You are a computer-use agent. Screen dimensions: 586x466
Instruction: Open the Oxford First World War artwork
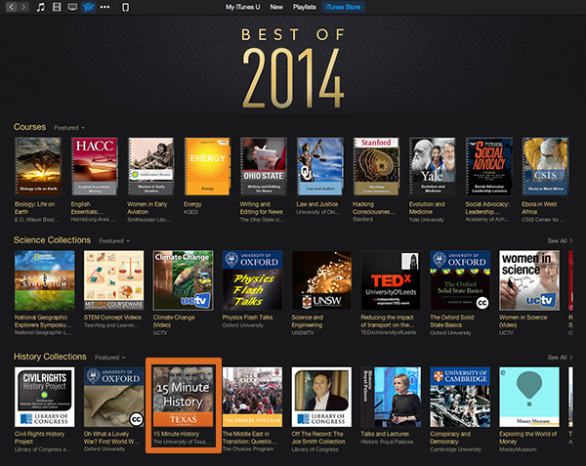click(x=113, y=397)
